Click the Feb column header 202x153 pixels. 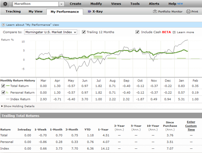coord(195,81)
